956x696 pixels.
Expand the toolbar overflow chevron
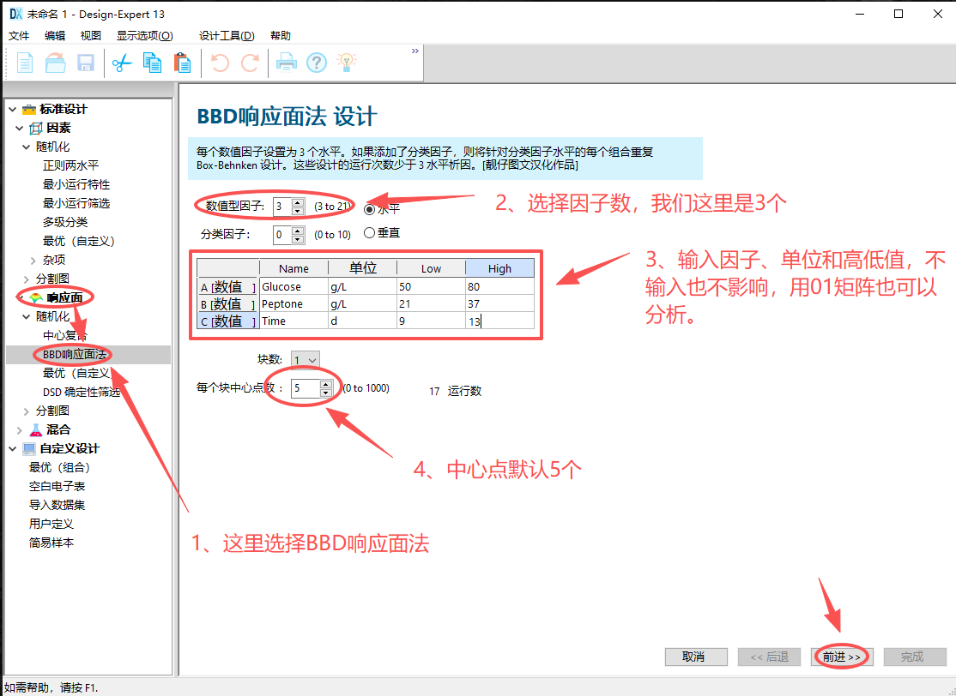click(x=414, y=50)
